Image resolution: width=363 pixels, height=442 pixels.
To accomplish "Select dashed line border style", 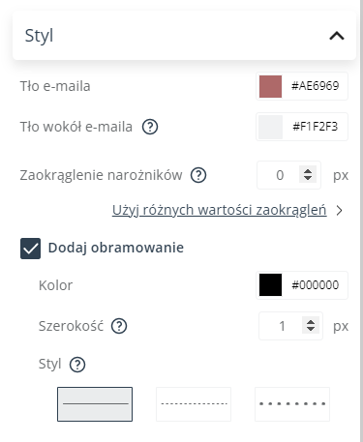I will click(194, 404).
